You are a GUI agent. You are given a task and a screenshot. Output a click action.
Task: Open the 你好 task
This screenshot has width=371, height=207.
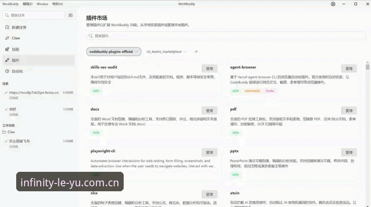click(39, 112)
